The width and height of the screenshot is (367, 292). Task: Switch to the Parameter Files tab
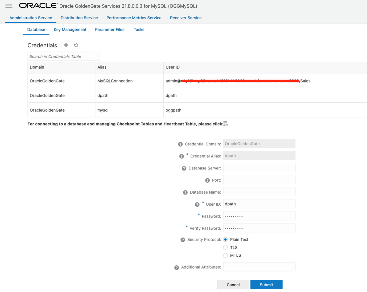110,30
